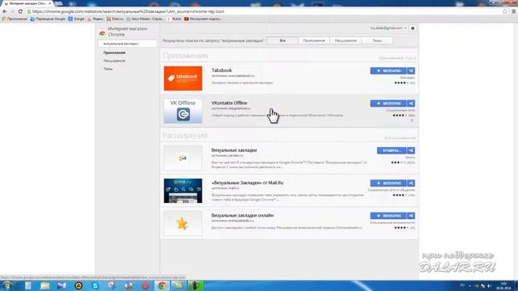
Task: Open the «Визуальные Закладки» от Mail.Ru title
Action: coord(248,183)
